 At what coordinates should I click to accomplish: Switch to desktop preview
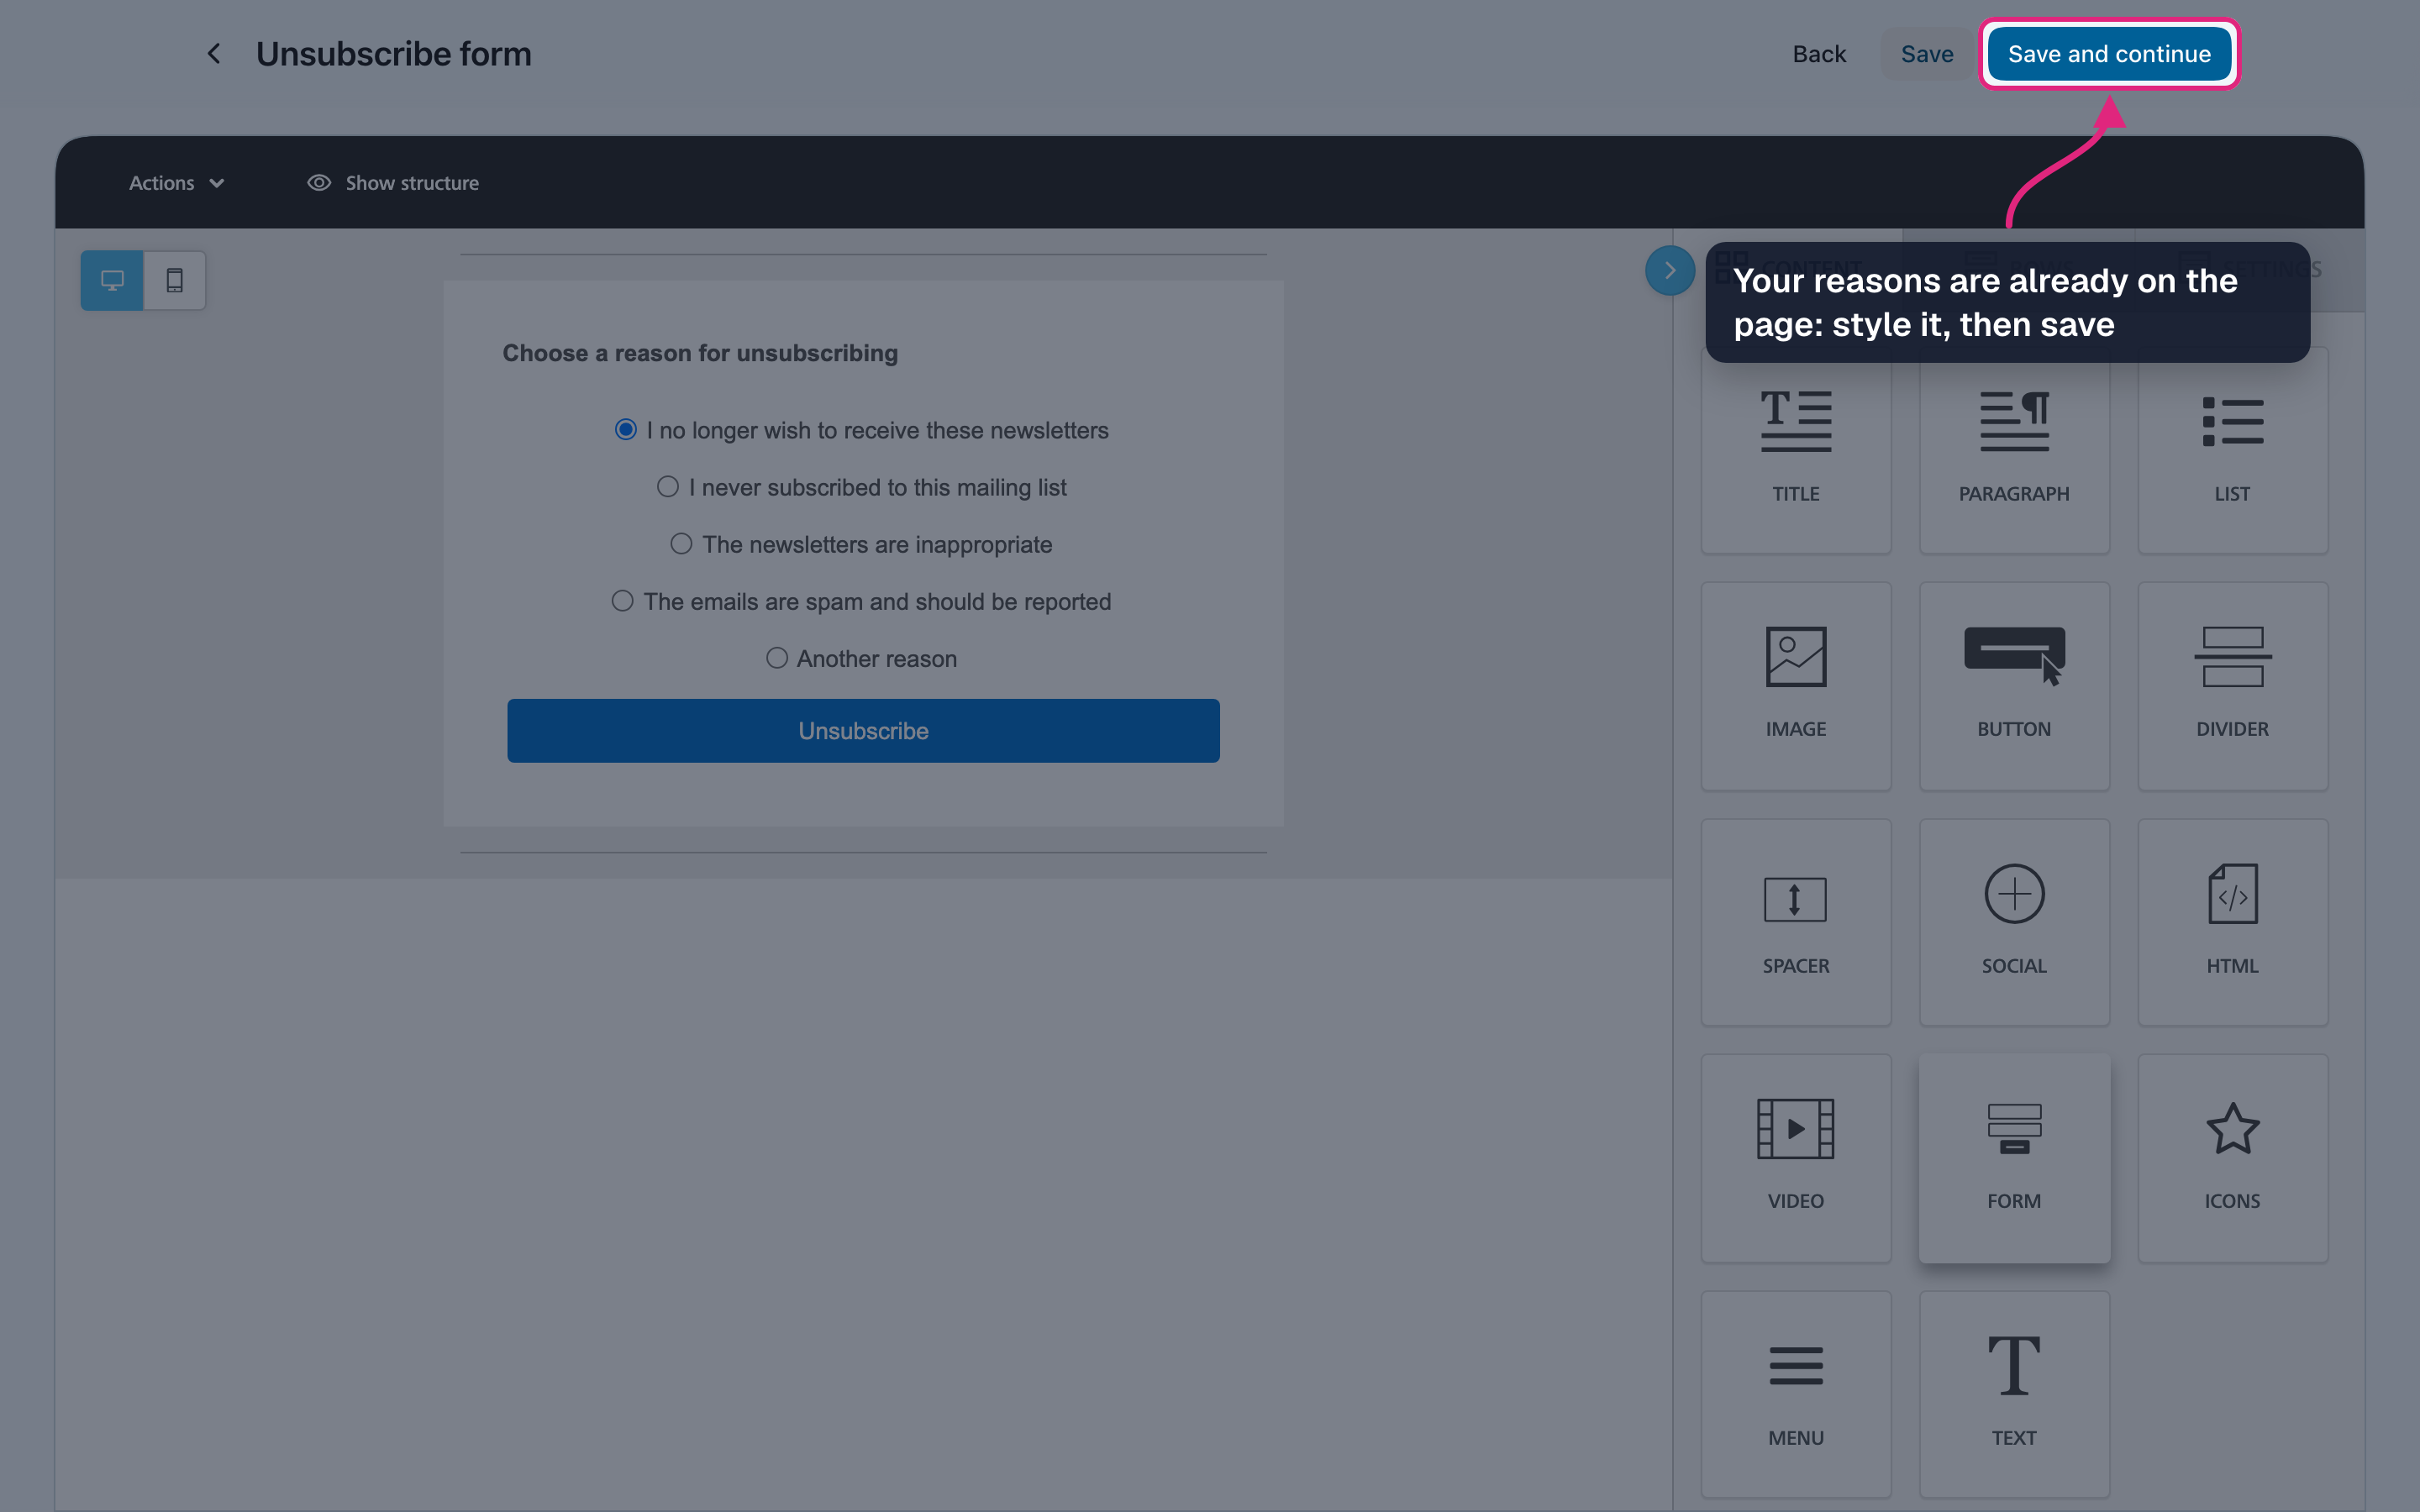(x=112, y=280)
